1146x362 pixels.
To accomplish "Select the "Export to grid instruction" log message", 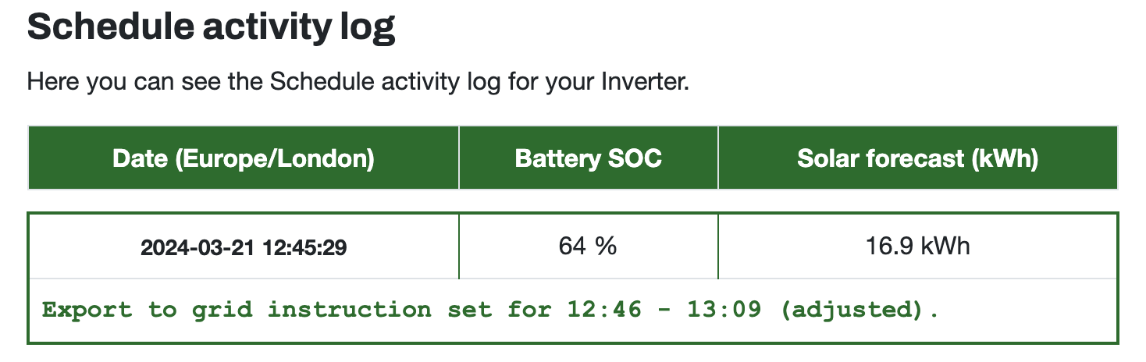I will click(491, 311).
